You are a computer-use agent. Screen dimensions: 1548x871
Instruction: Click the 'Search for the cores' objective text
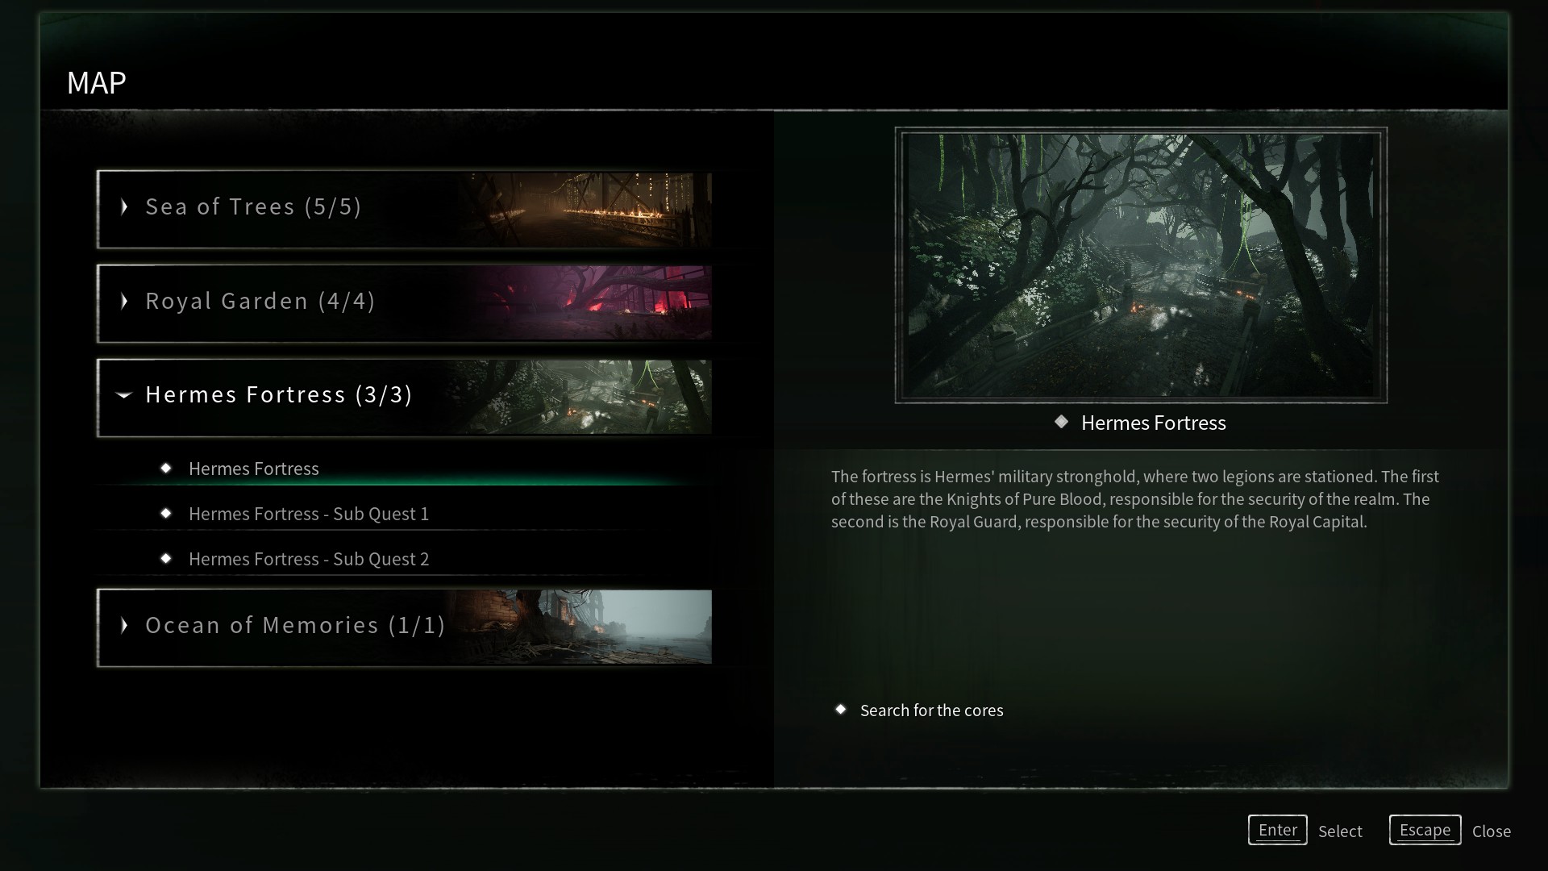[x=931, y=711]
